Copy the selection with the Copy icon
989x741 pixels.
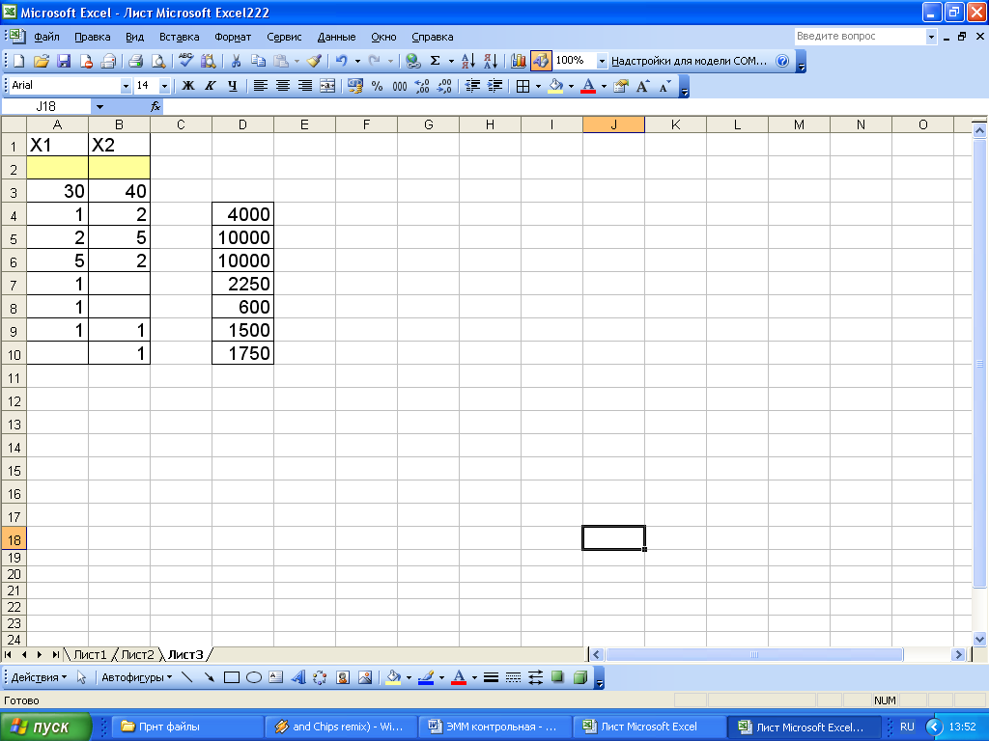click(x=258, y=61)
